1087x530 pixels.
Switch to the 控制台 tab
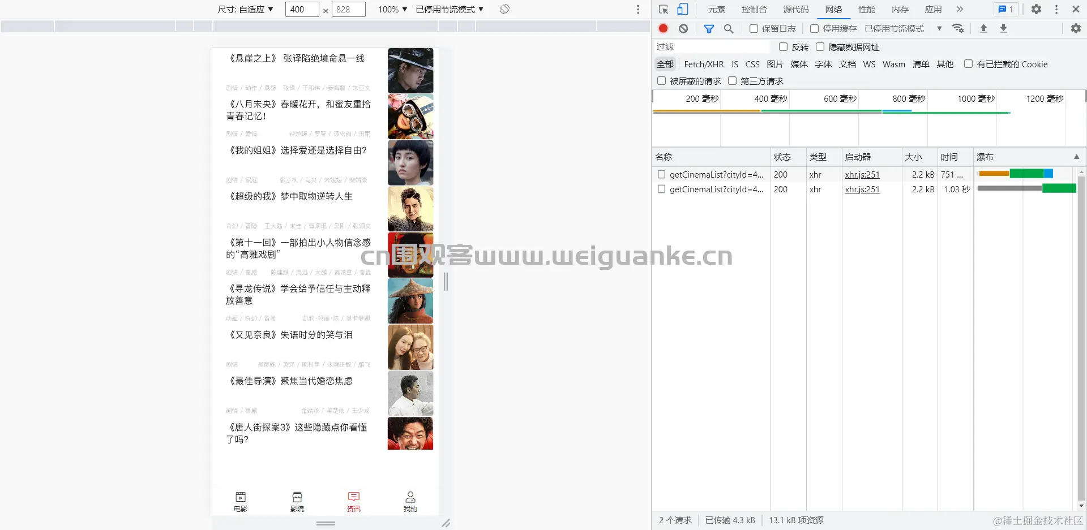tap(754, 9)
